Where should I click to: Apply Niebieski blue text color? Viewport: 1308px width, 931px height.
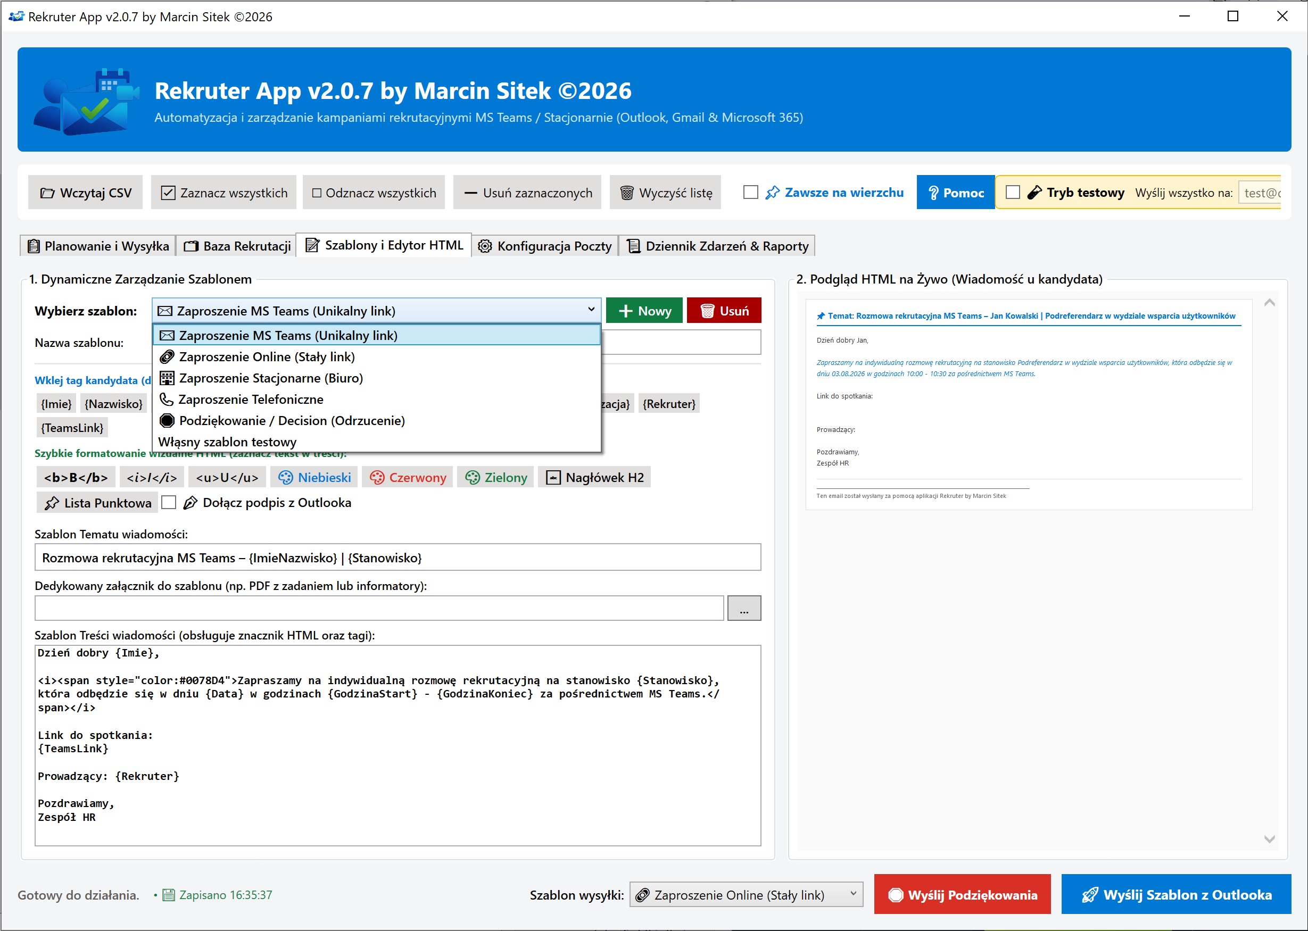314,478
